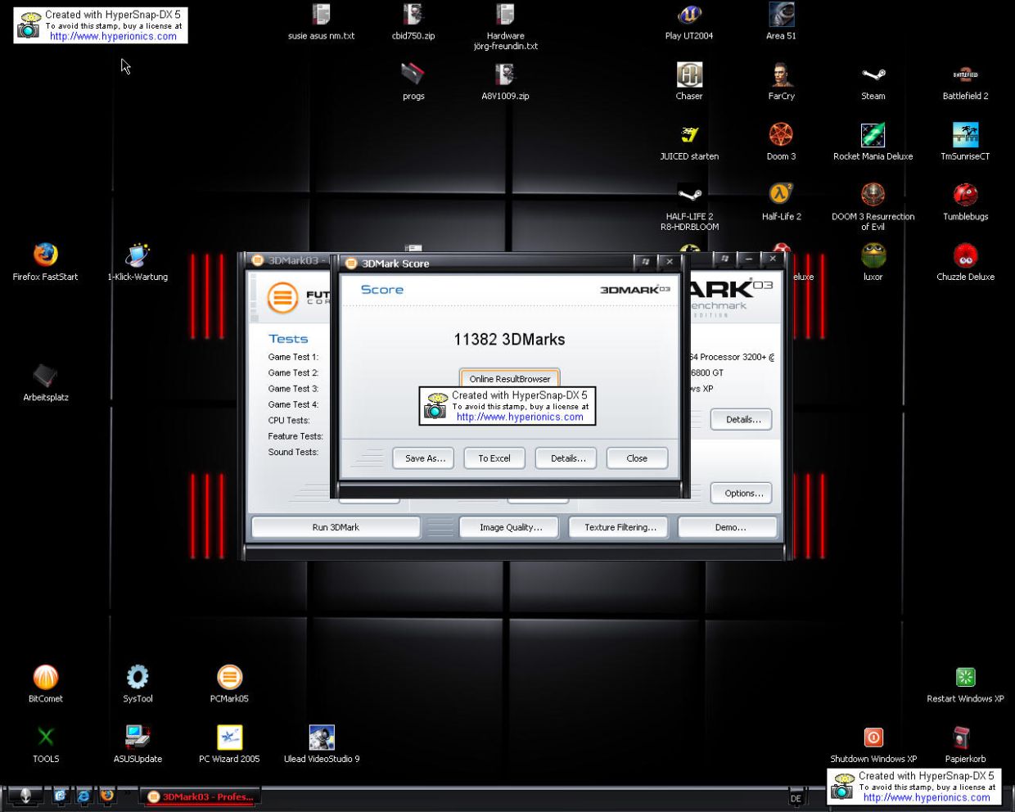Image resolution: width=1015 pixels, height=812 pixels.
Task: Open Details... in 3DMark Score dialog
Action: click(566, 458)
